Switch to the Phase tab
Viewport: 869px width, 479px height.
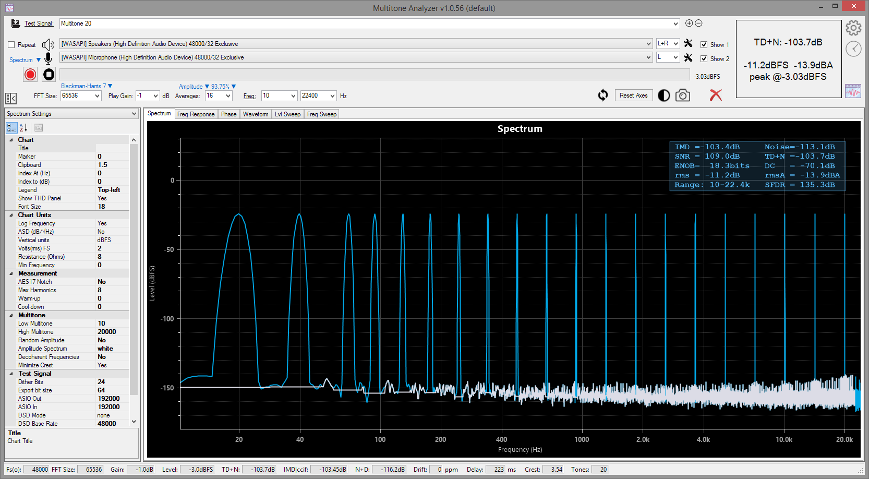click(x=228, y=114)
